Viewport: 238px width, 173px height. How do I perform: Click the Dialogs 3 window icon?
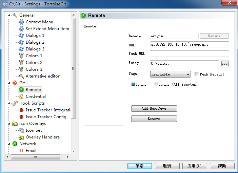tap(21, 49)
